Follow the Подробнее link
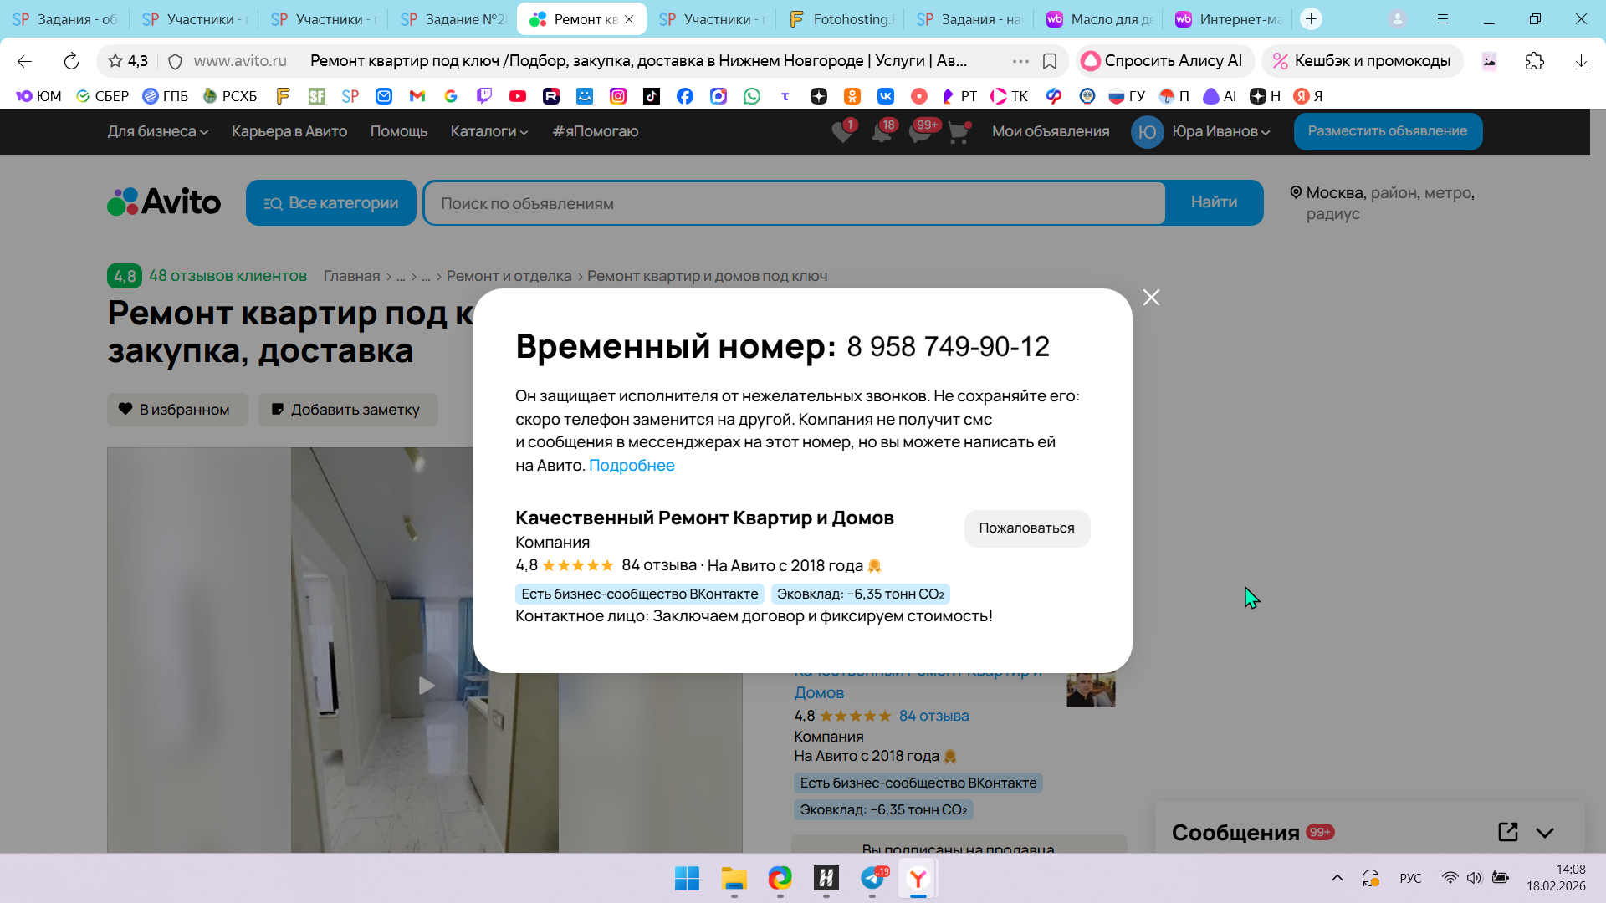1606x903 pixels. tap(632, 465)
